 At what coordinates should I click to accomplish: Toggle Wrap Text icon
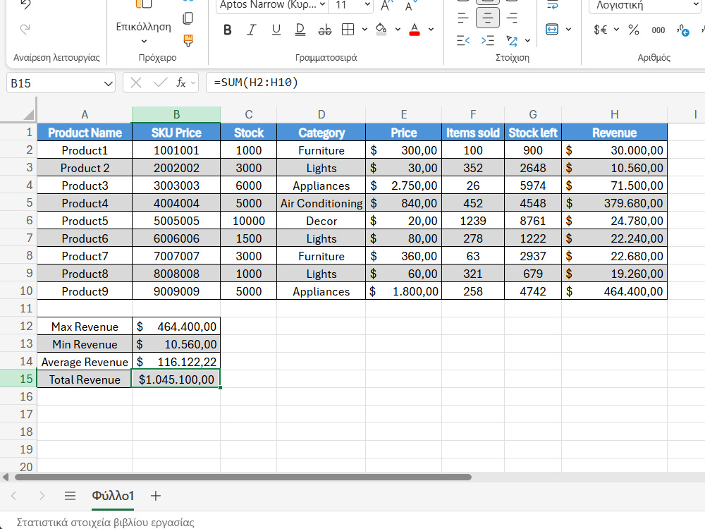pos(552,6)
